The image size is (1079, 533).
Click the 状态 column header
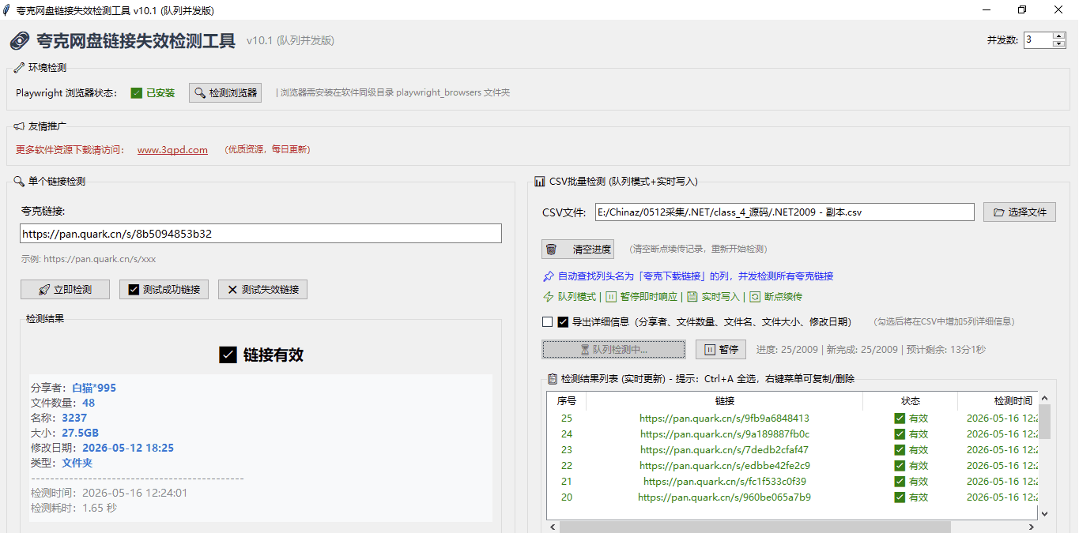[911, 401]
